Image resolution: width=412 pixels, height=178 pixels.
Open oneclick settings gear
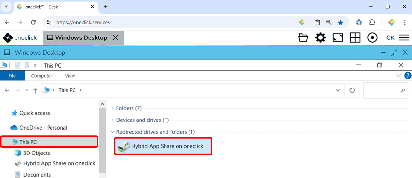pyautogui.click(x=320, y=38)
